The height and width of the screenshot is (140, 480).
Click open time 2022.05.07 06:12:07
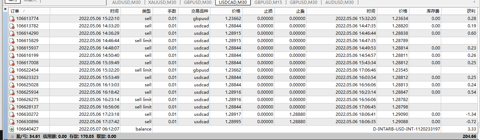coord(99,129)
